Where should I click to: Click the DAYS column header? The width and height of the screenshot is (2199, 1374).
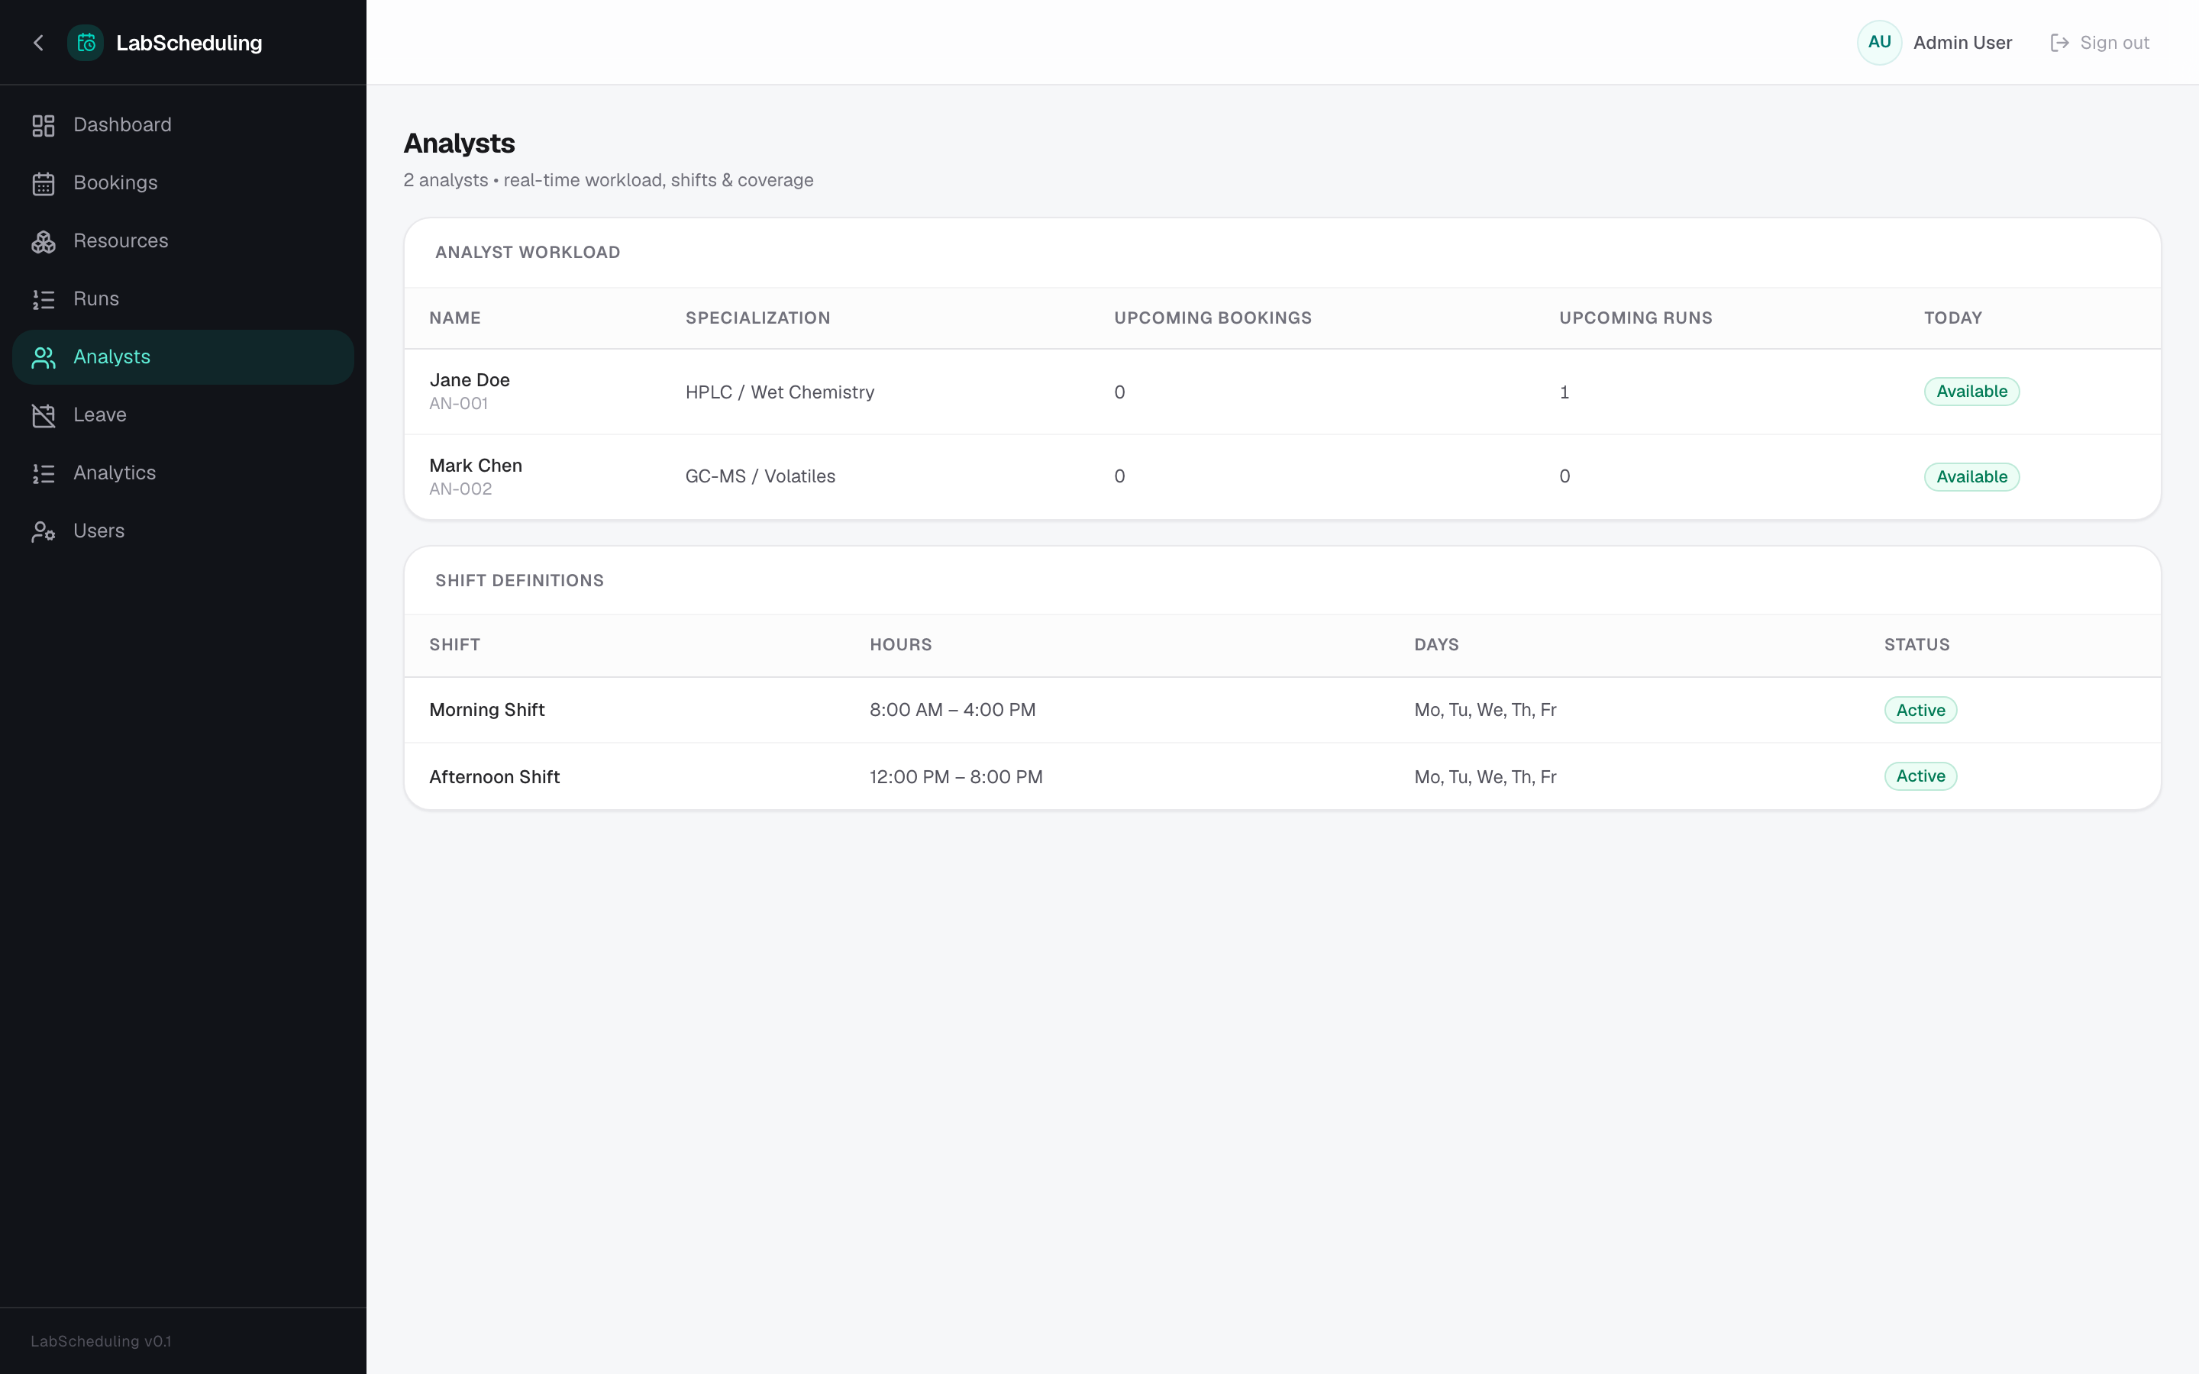pos(1435,644)
